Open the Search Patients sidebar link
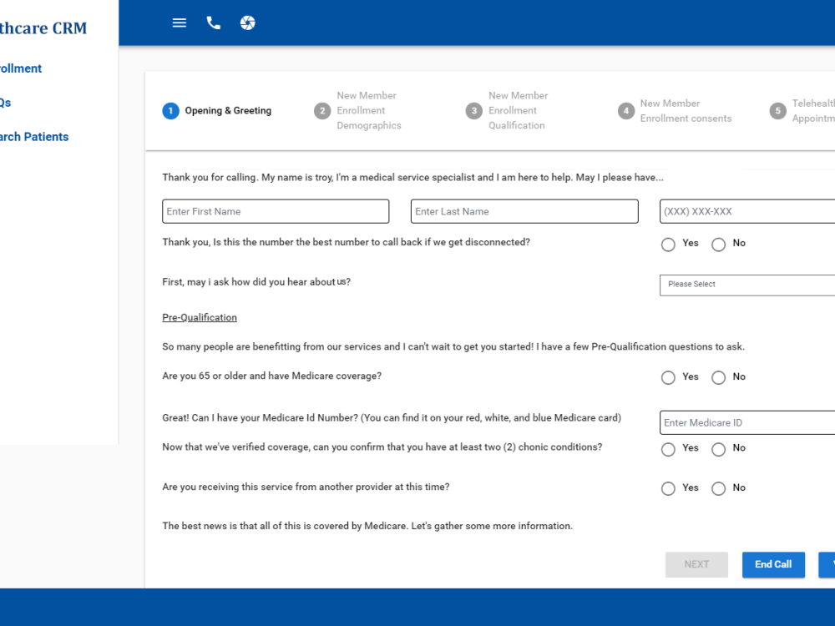The width and height of the screenshot is (835, 626). click(x=34, y=137)
